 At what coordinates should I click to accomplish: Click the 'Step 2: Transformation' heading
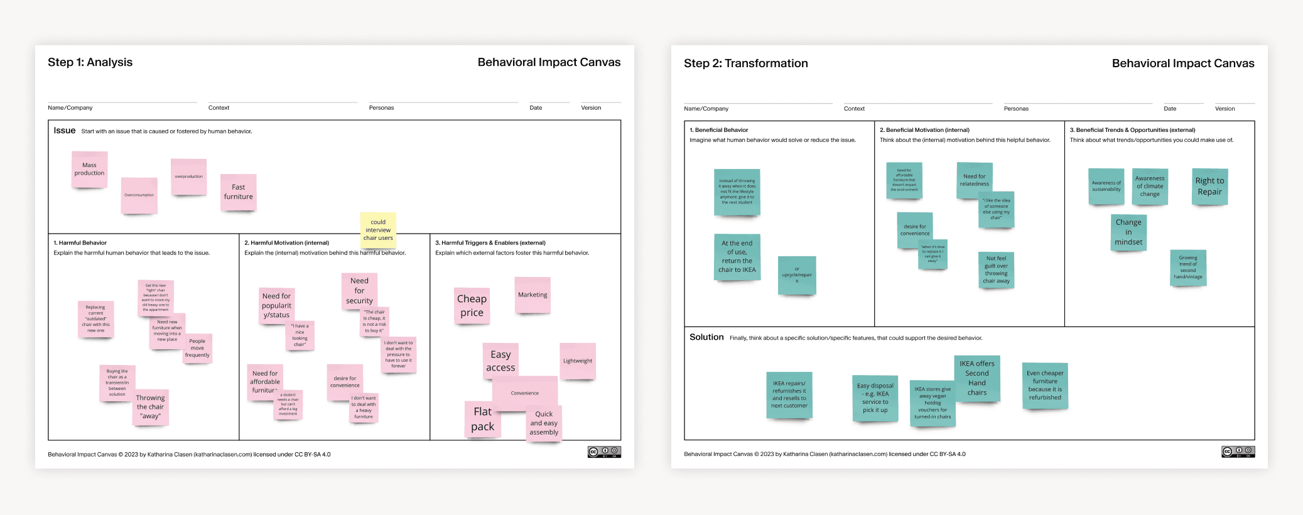point(745,63)
